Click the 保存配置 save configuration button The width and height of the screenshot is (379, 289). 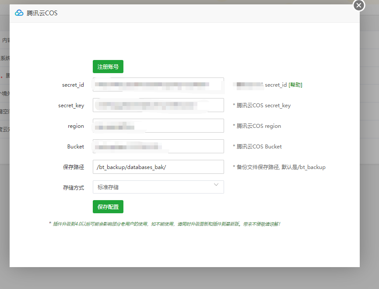(x=107, y=206)
